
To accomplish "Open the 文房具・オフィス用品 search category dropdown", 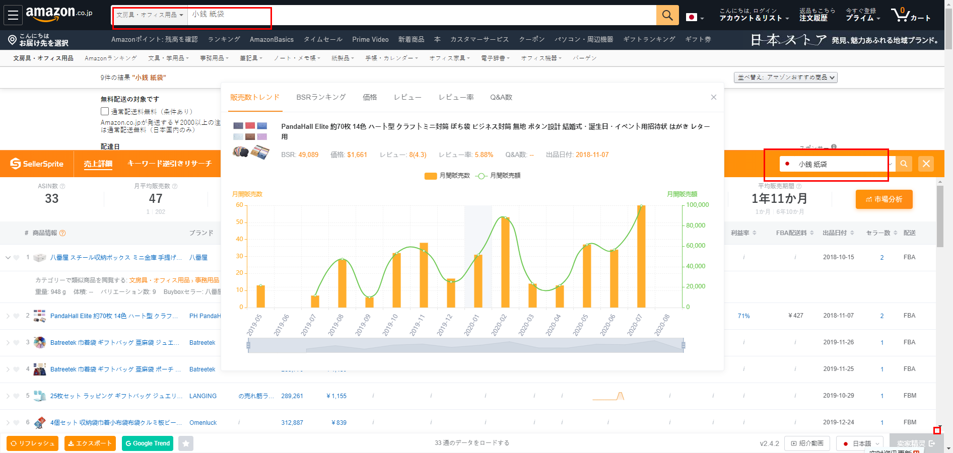I will pyautogui.click(x=150, y=15).
